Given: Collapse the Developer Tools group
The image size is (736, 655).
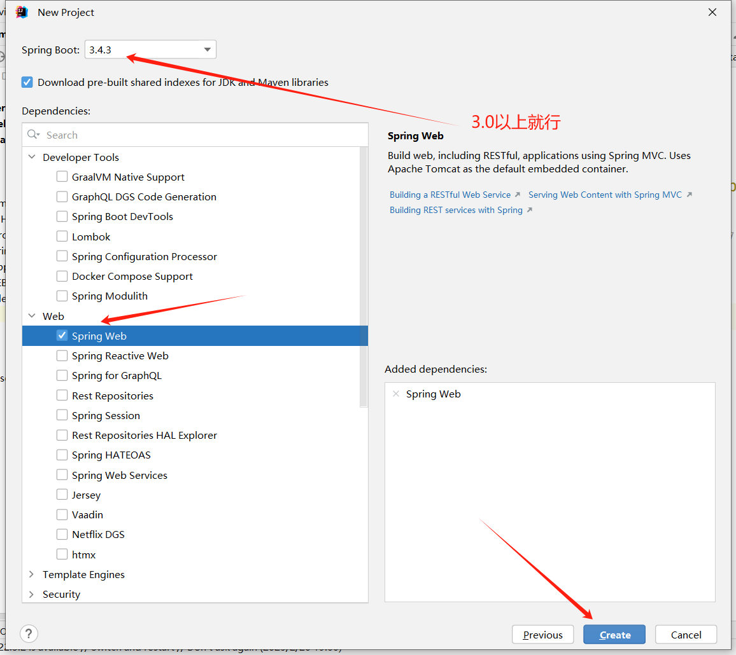Looking at the screenshot, I should click(32, 157).
